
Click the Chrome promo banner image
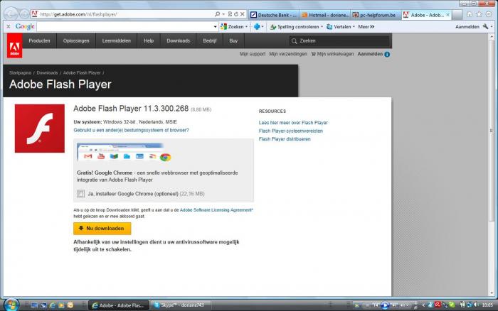pos(124,153)
